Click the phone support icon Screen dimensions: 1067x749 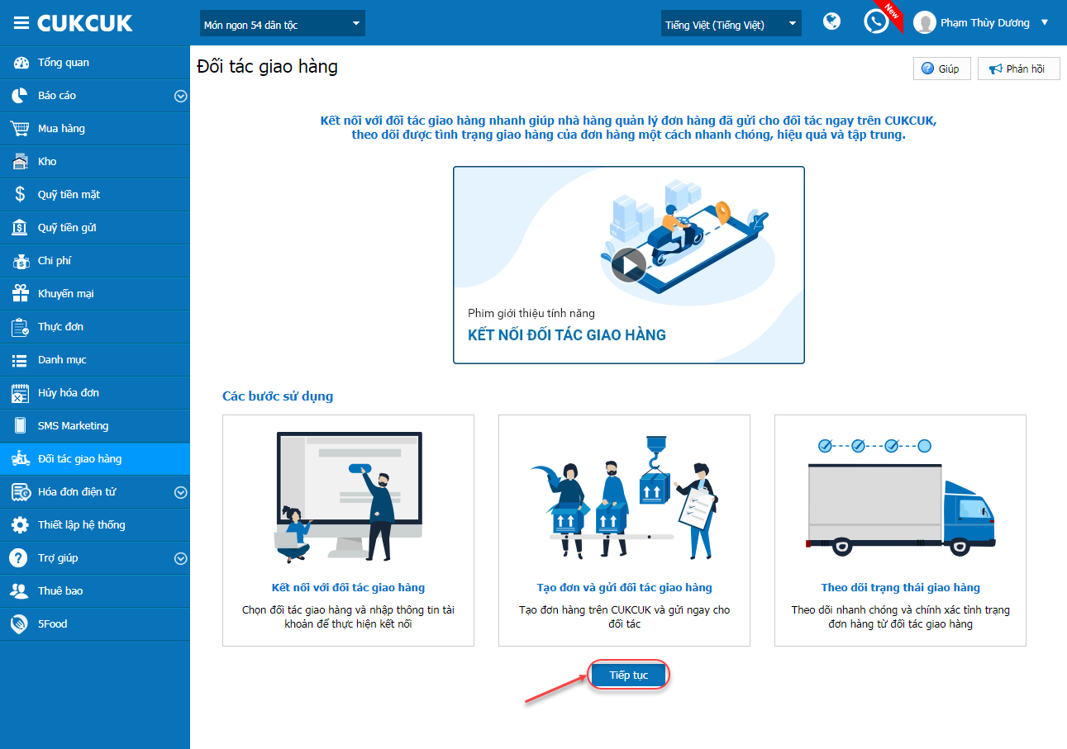click(876, 21)
